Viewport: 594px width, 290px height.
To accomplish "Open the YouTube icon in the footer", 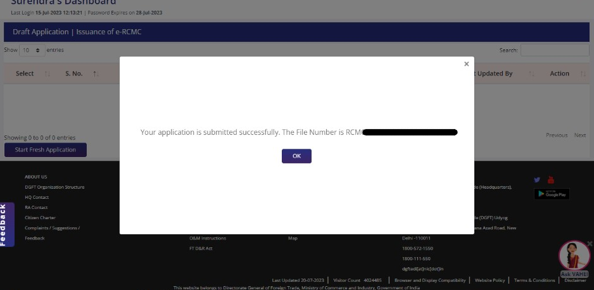I will click(x=551, y=180).
